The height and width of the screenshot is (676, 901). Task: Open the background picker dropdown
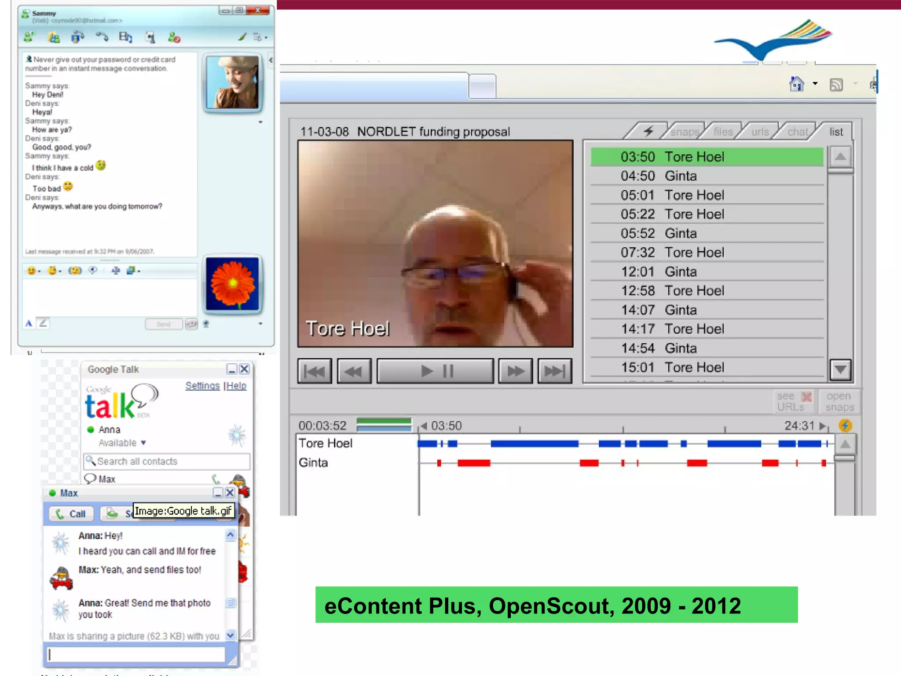[x=133, y=271]
